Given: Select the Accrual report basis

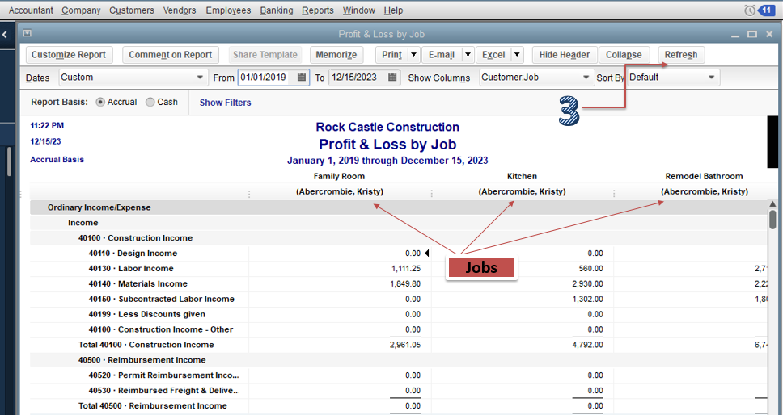Looking at the screenshot, I should 99,102.
